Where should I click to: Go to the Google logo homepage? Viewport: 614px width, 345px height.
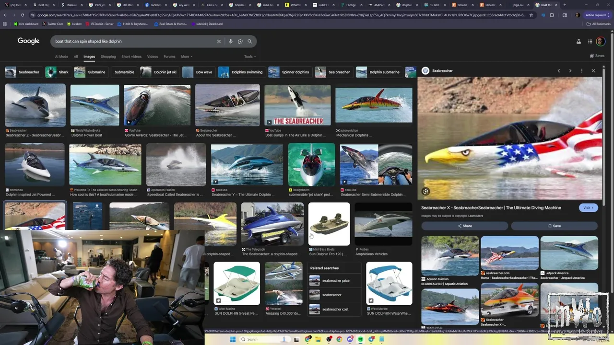point(29,41)
